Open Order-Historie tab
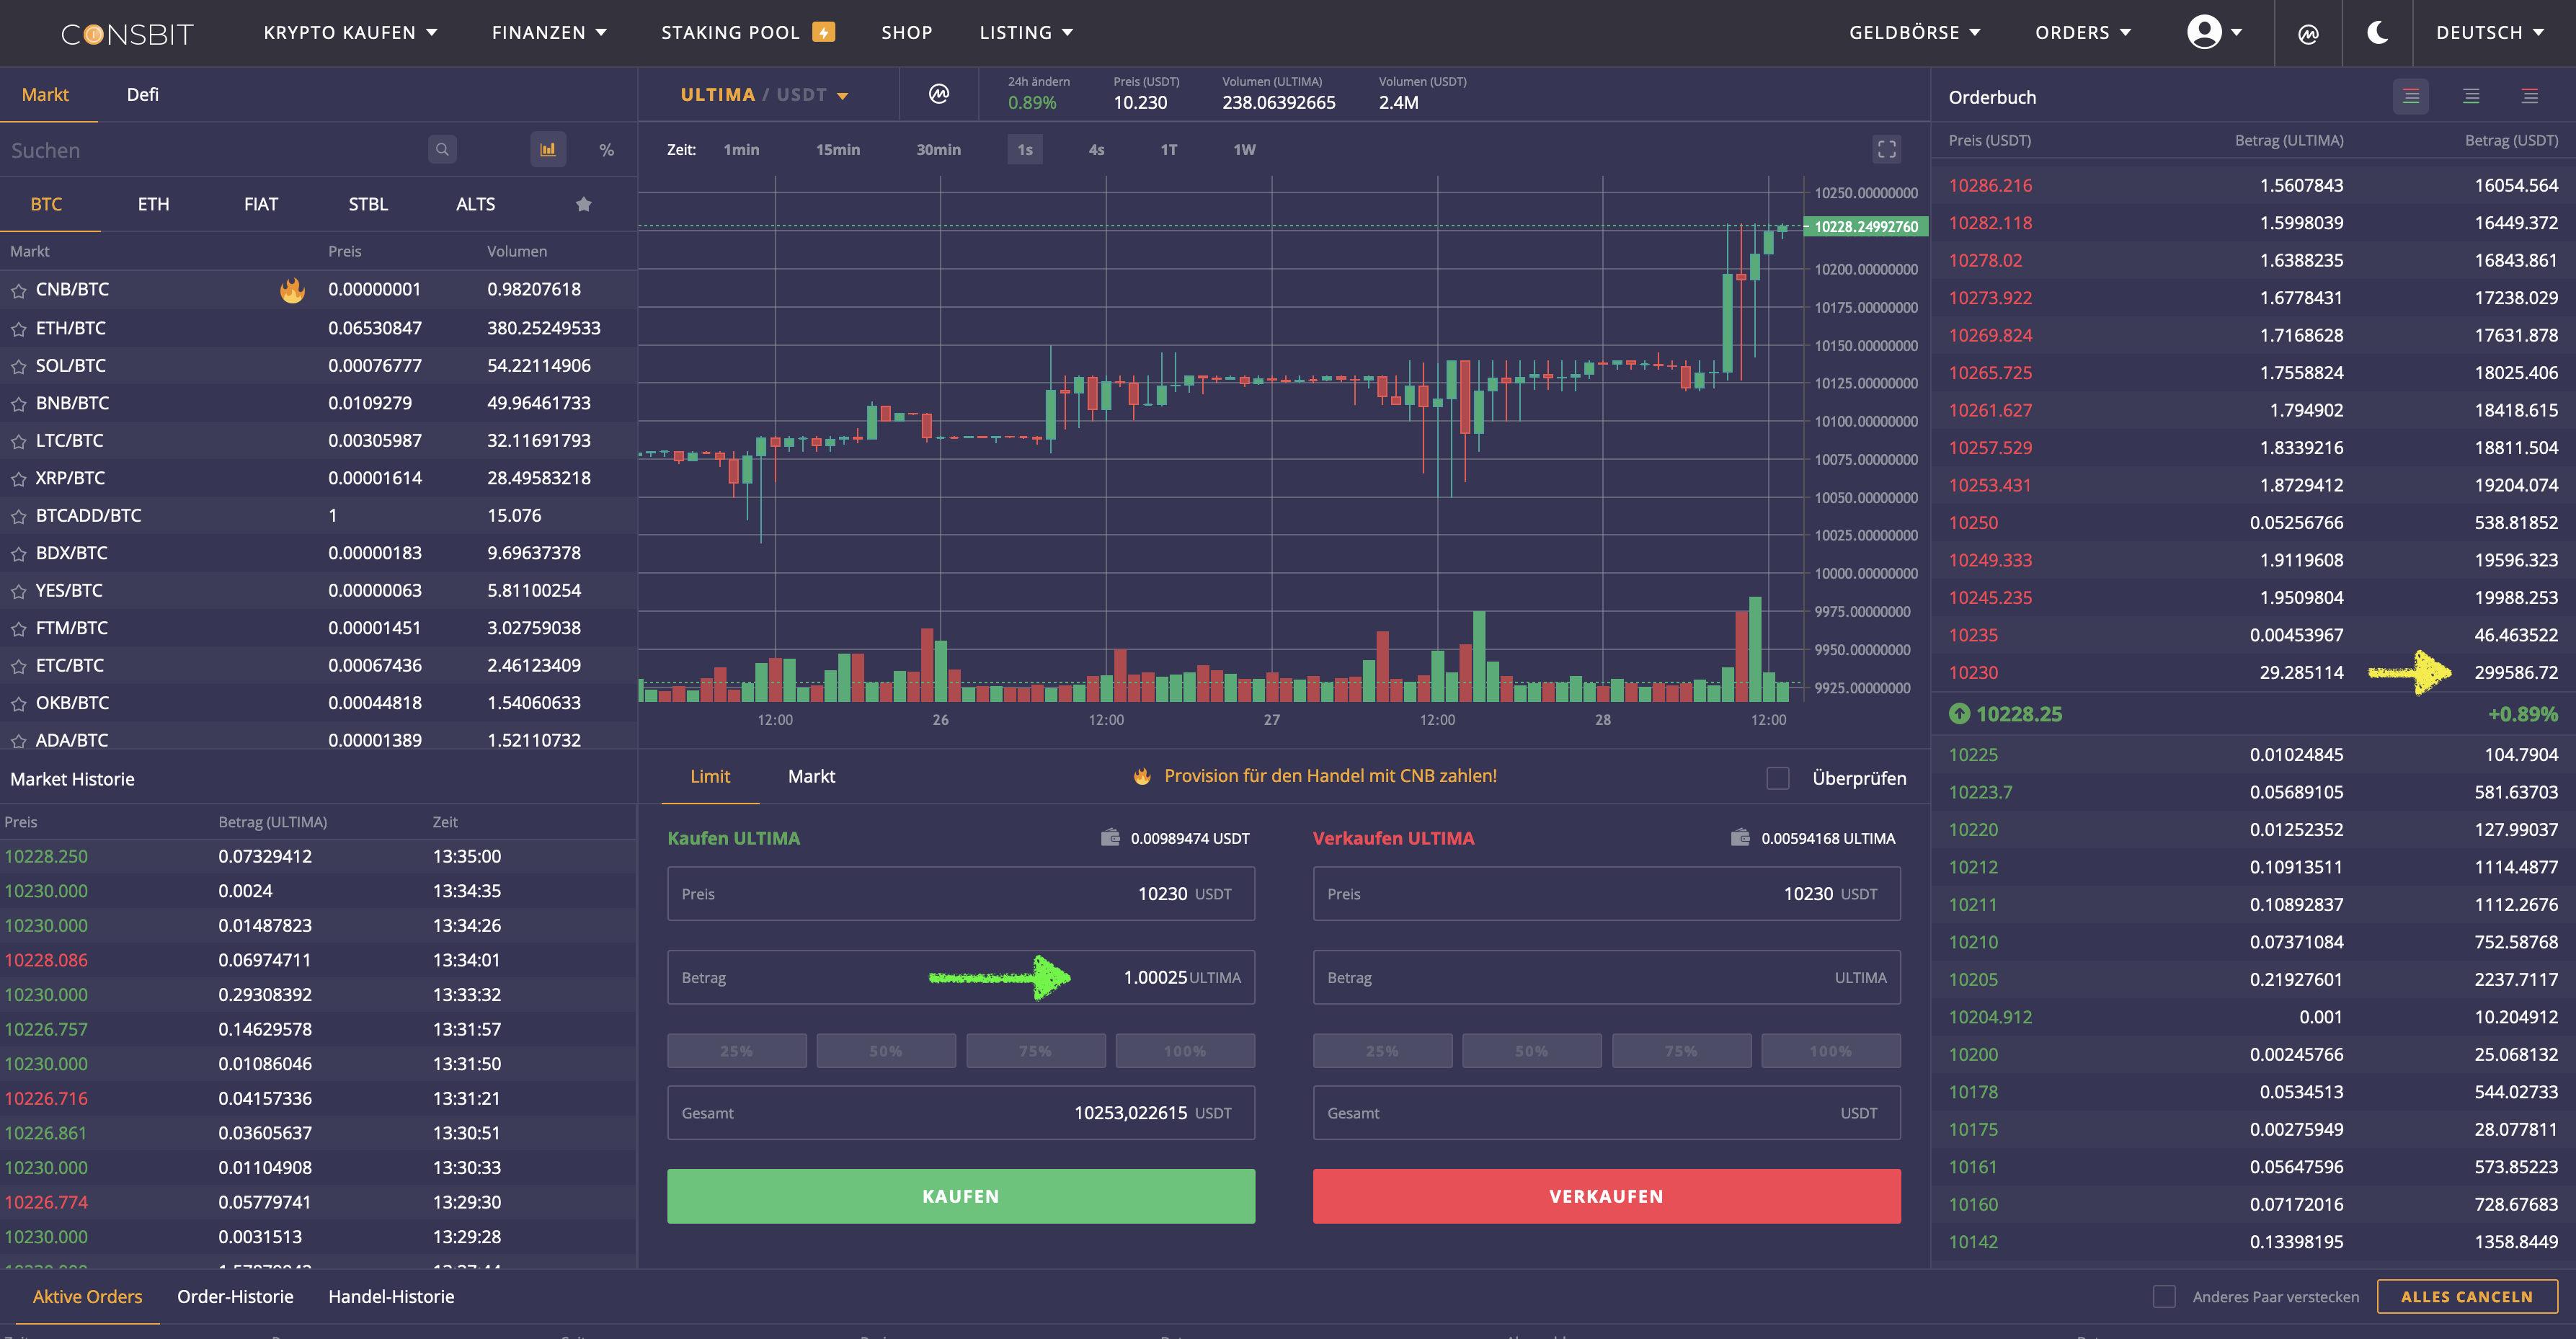The width and height of the screenshot is (2576, 1339). (x=235, y=1297)
